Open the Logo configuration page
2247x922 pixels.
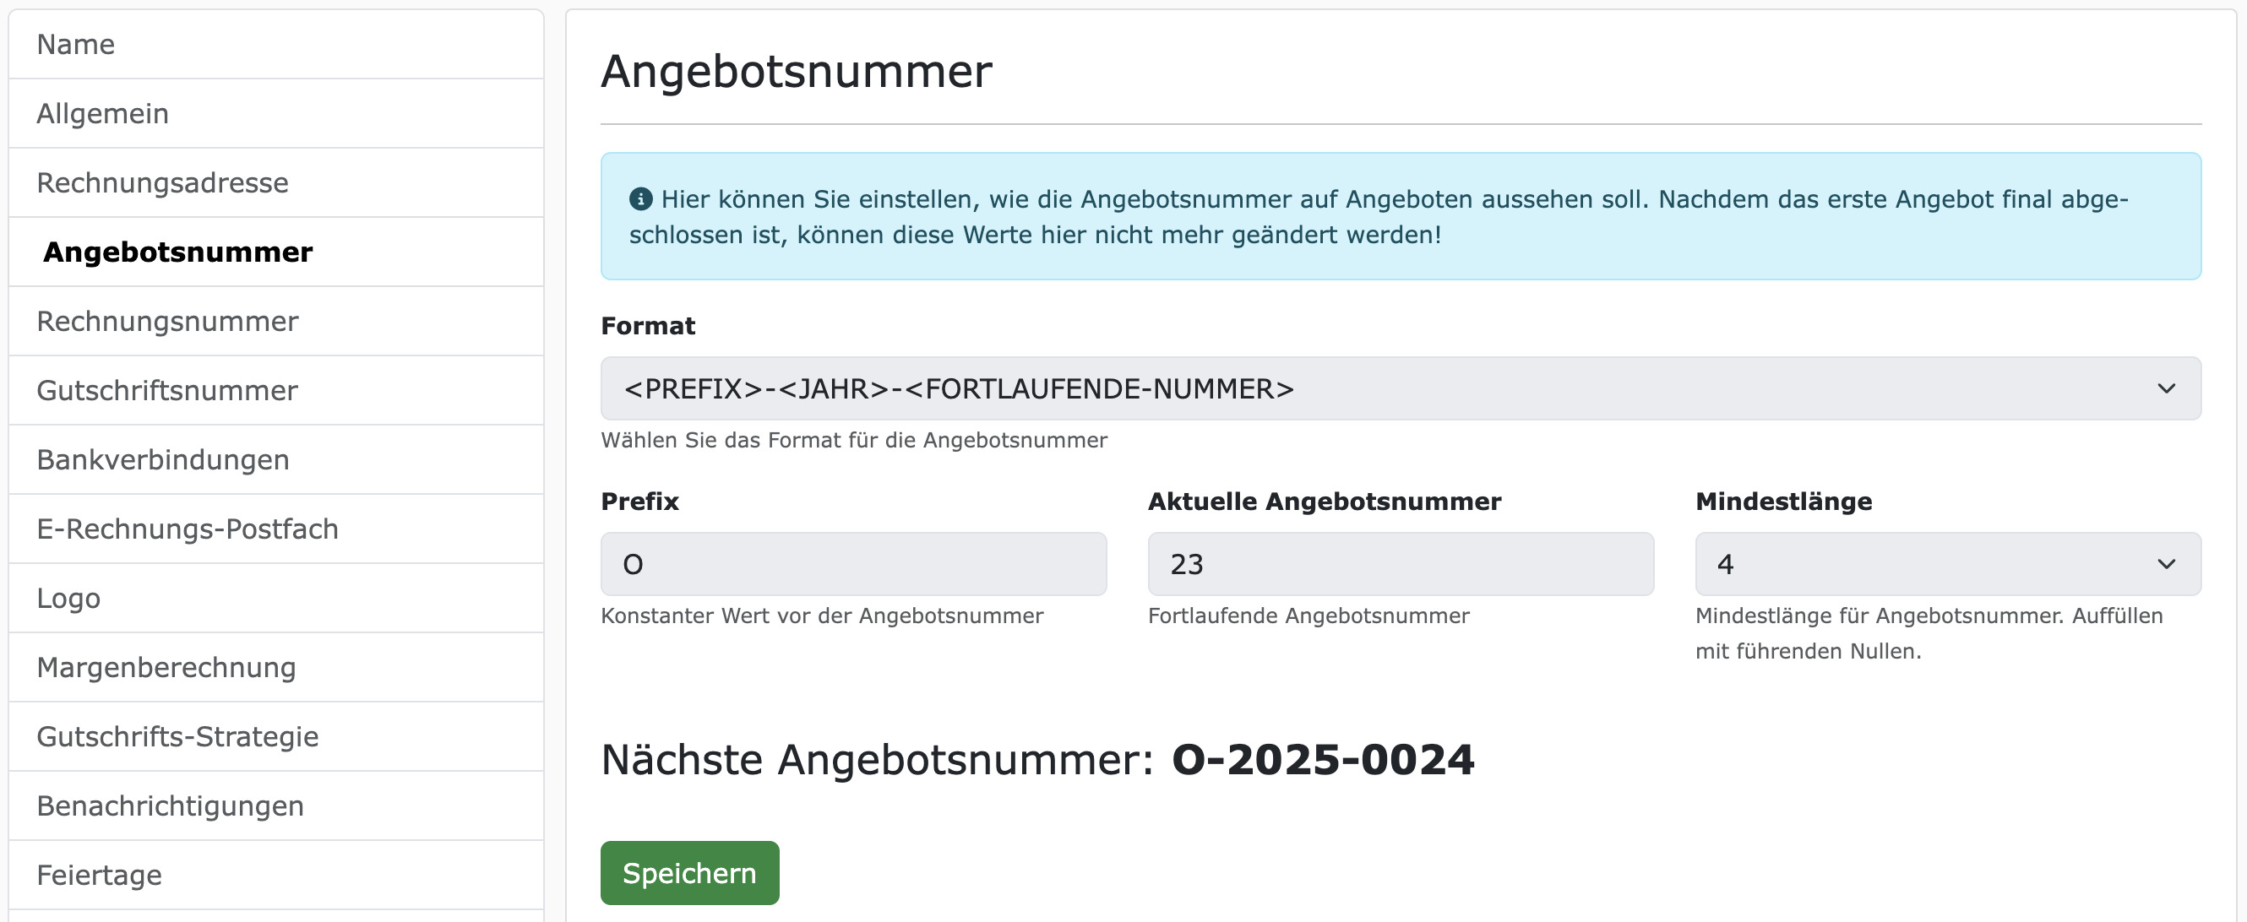pos(68,598)
